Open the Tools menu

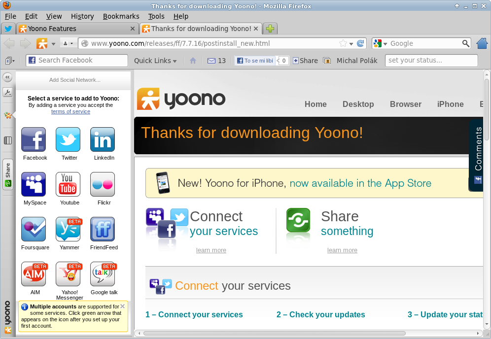pos(156,16)
